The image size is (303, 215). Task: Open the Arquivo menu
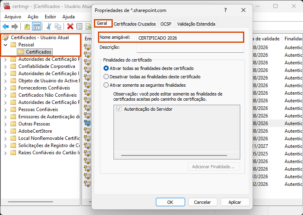tap(12, 17)
